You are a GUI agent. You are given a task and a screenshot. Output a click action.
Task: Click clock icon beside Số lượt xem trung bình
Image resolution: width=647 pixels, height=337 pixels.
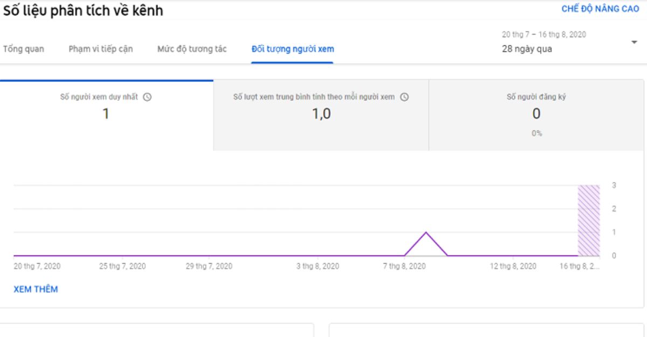point(404,97)
